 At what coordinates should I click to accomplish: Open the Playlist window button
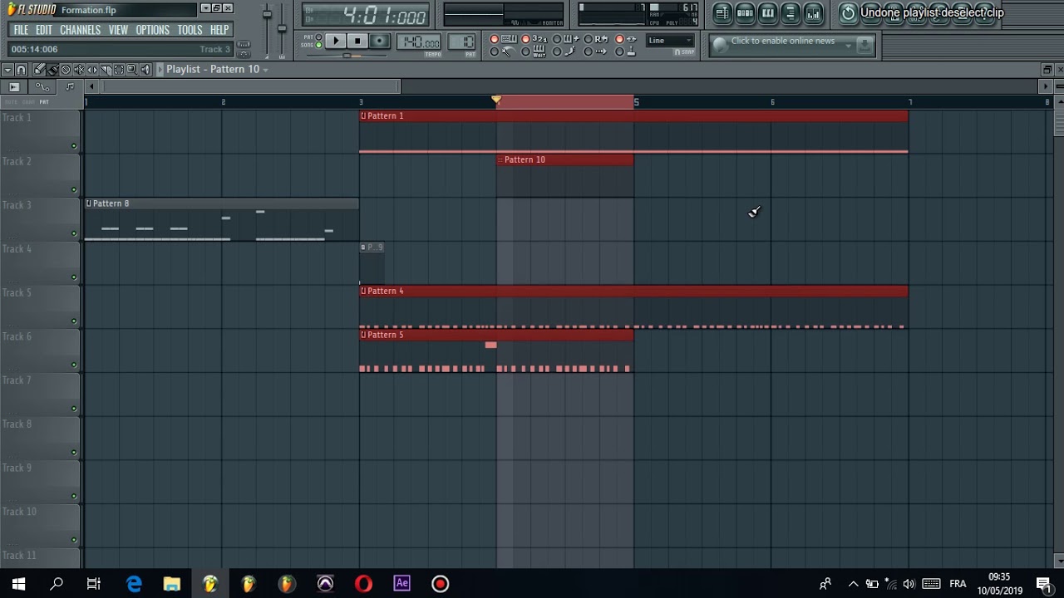coord(722,12)
